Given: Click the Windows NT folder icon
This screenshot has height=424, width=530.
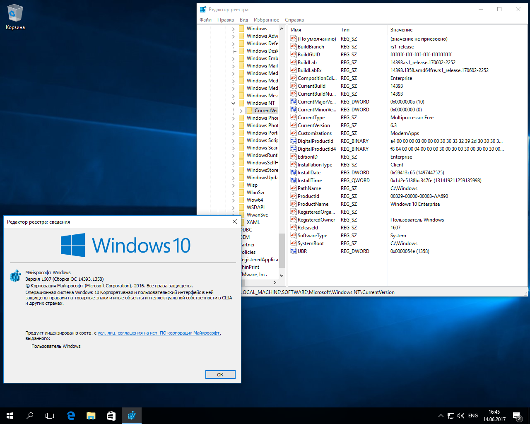Looking at the screenshot, I should 241,103.
